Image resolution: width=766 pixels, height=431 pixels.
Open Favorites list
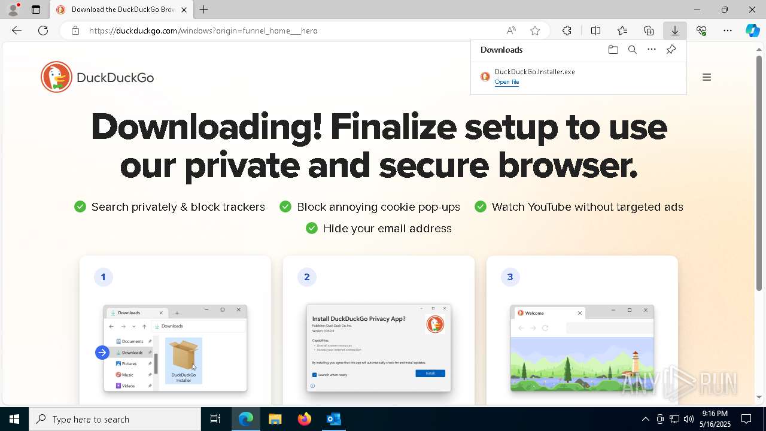622,31
